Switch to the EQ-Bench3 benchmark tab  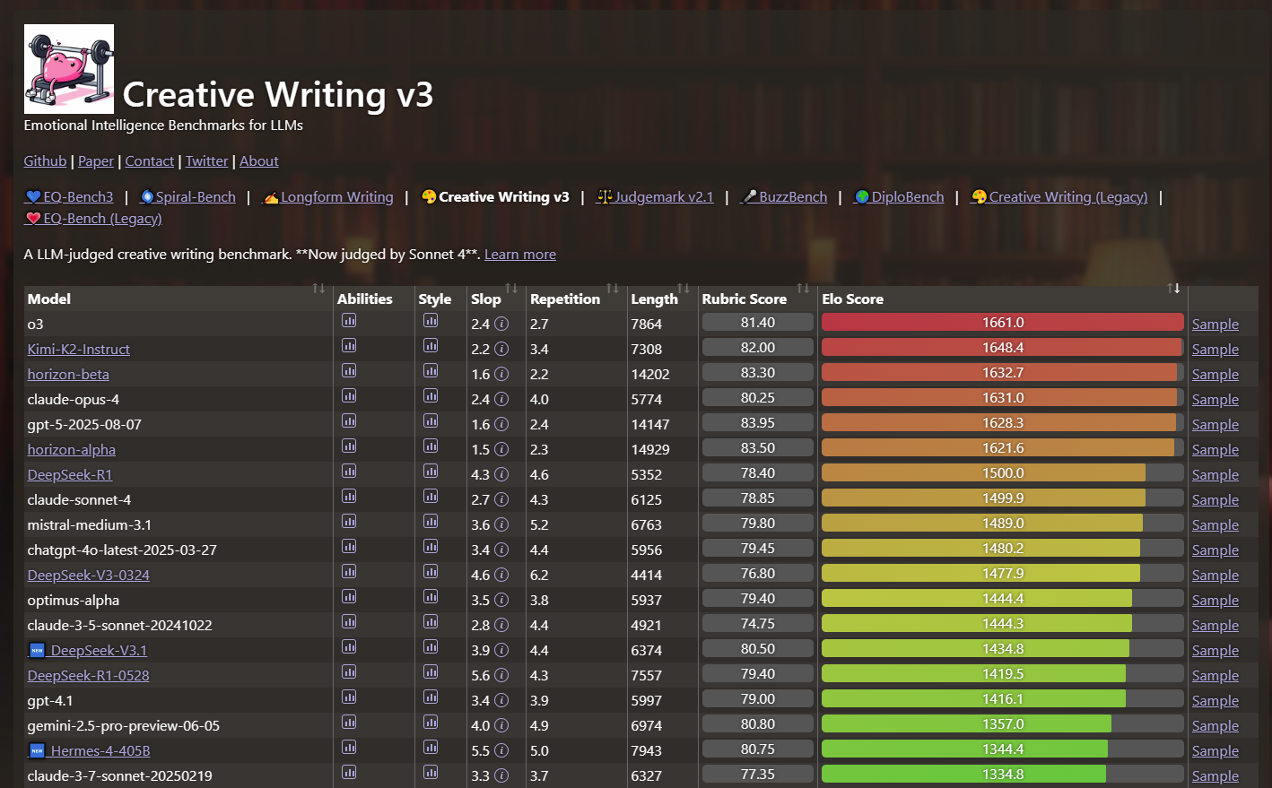[69, 197]
